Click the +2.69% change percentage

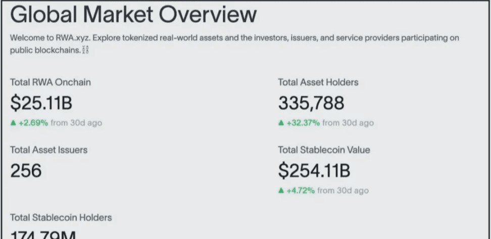(x=33, y=123)
